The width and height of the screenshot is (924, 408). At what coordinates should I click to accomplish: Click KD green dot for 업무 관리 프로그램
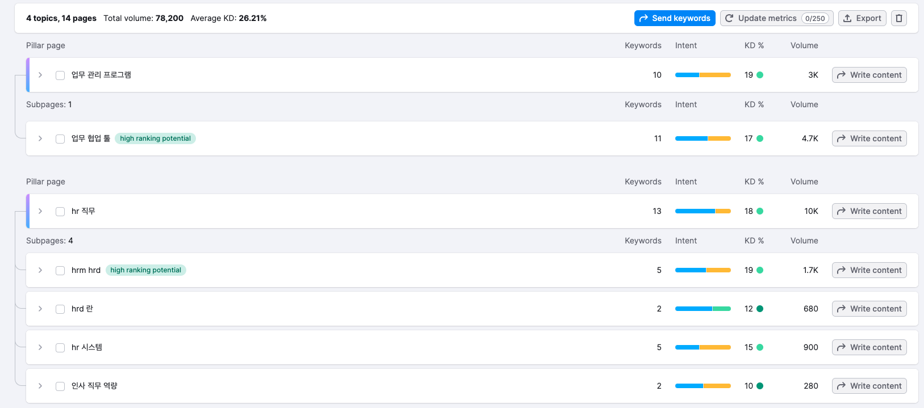760,75
